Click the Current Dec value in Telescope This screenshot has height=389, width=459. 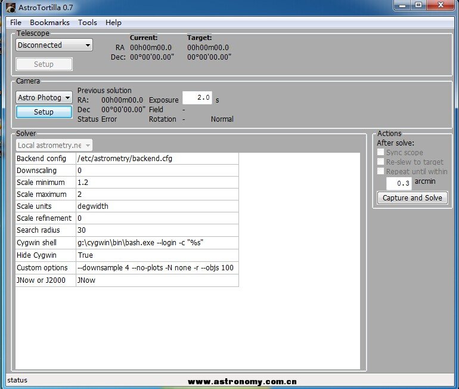(x=152, y=57)
